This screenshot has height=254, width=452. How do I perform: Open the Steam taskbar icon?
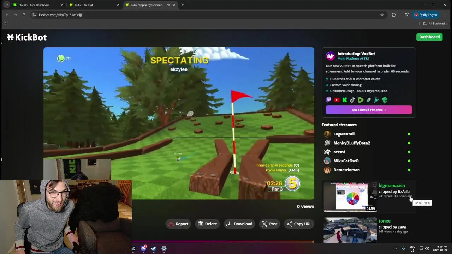[x=154, y=248]
